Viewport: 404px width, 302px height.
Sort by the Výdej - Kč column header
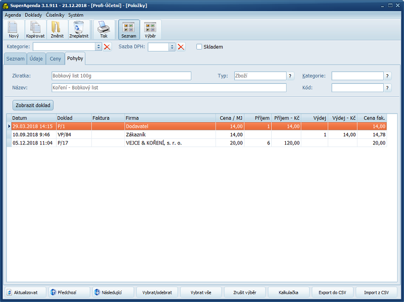tap(342, 118)
